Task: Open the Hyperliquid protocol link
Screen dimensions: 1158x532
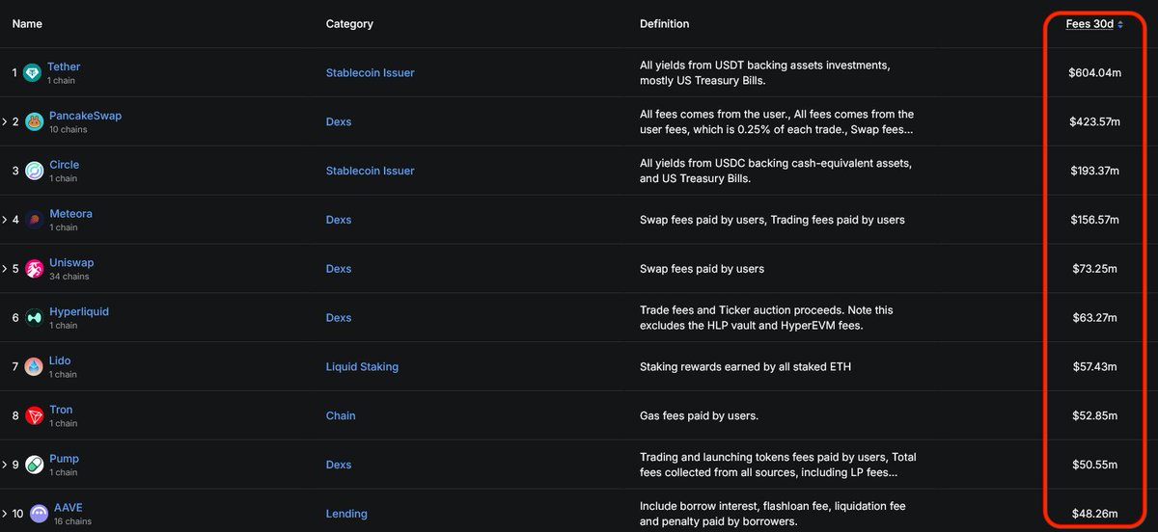Action: [x=79, y=311]
